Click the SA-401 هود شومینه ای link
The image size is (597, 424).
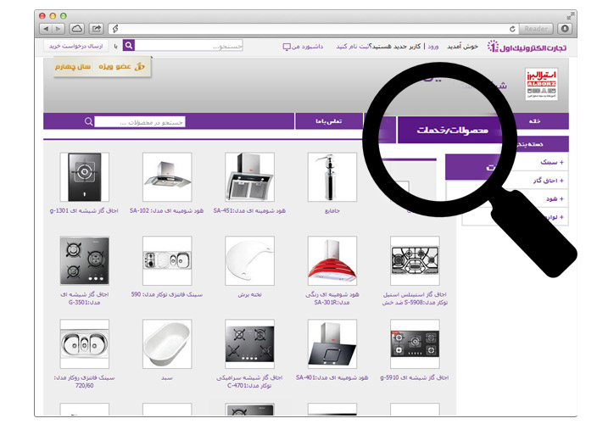click(x=332, y=378)
